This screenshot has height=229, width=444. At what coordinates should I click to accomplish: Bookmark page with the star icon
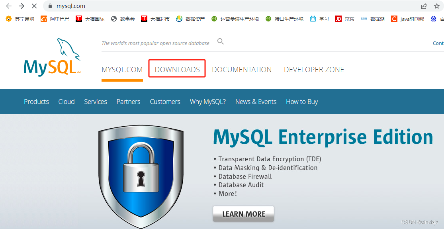[437, 6]
